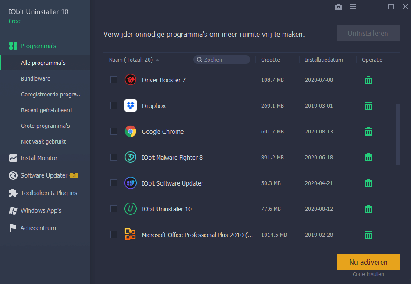Click the Software Updater refresh icon
This screenshot has width=411, height=284.
[x=13, y=175]
